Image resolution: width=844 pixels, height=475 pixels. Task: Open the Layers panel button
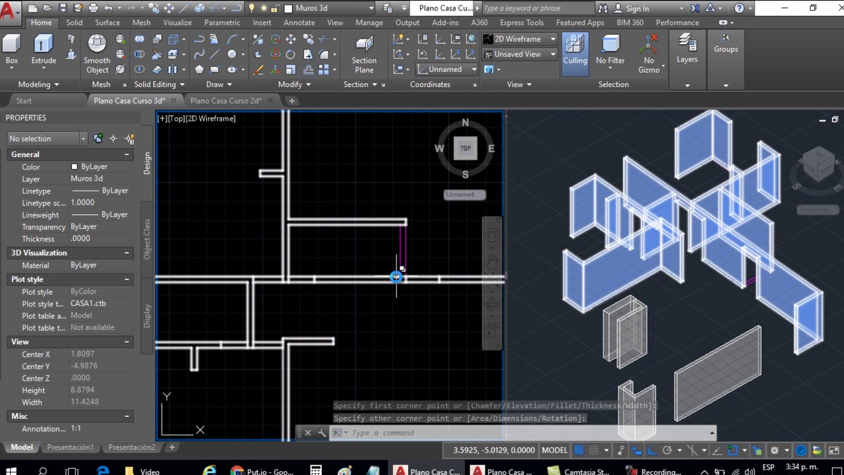point(687,50)
